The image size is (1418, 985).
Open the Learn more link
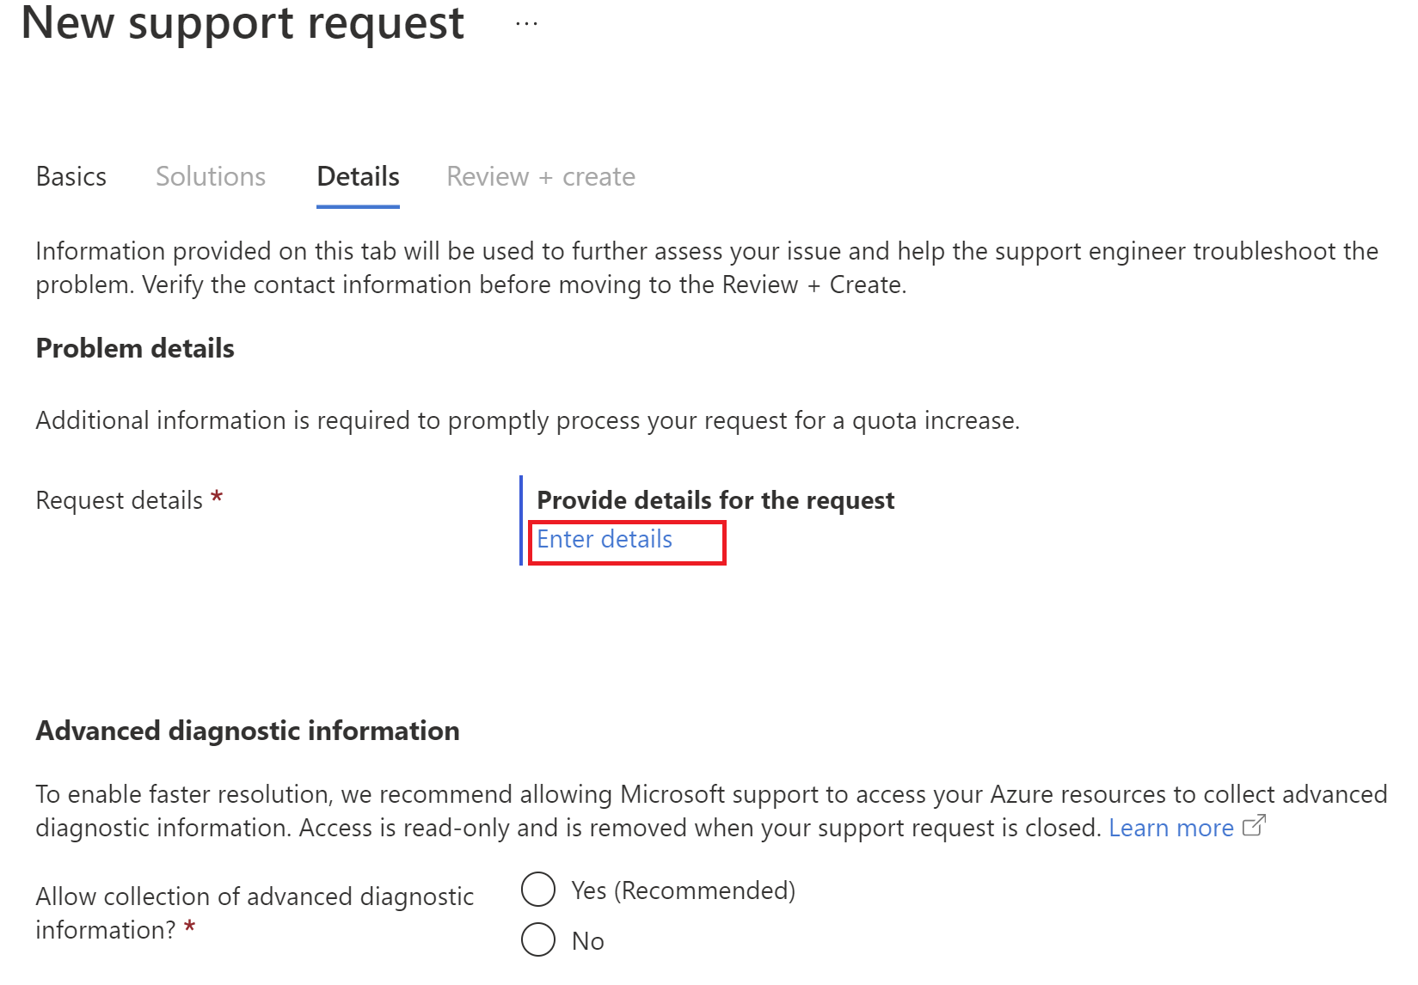click(1170, 828)
